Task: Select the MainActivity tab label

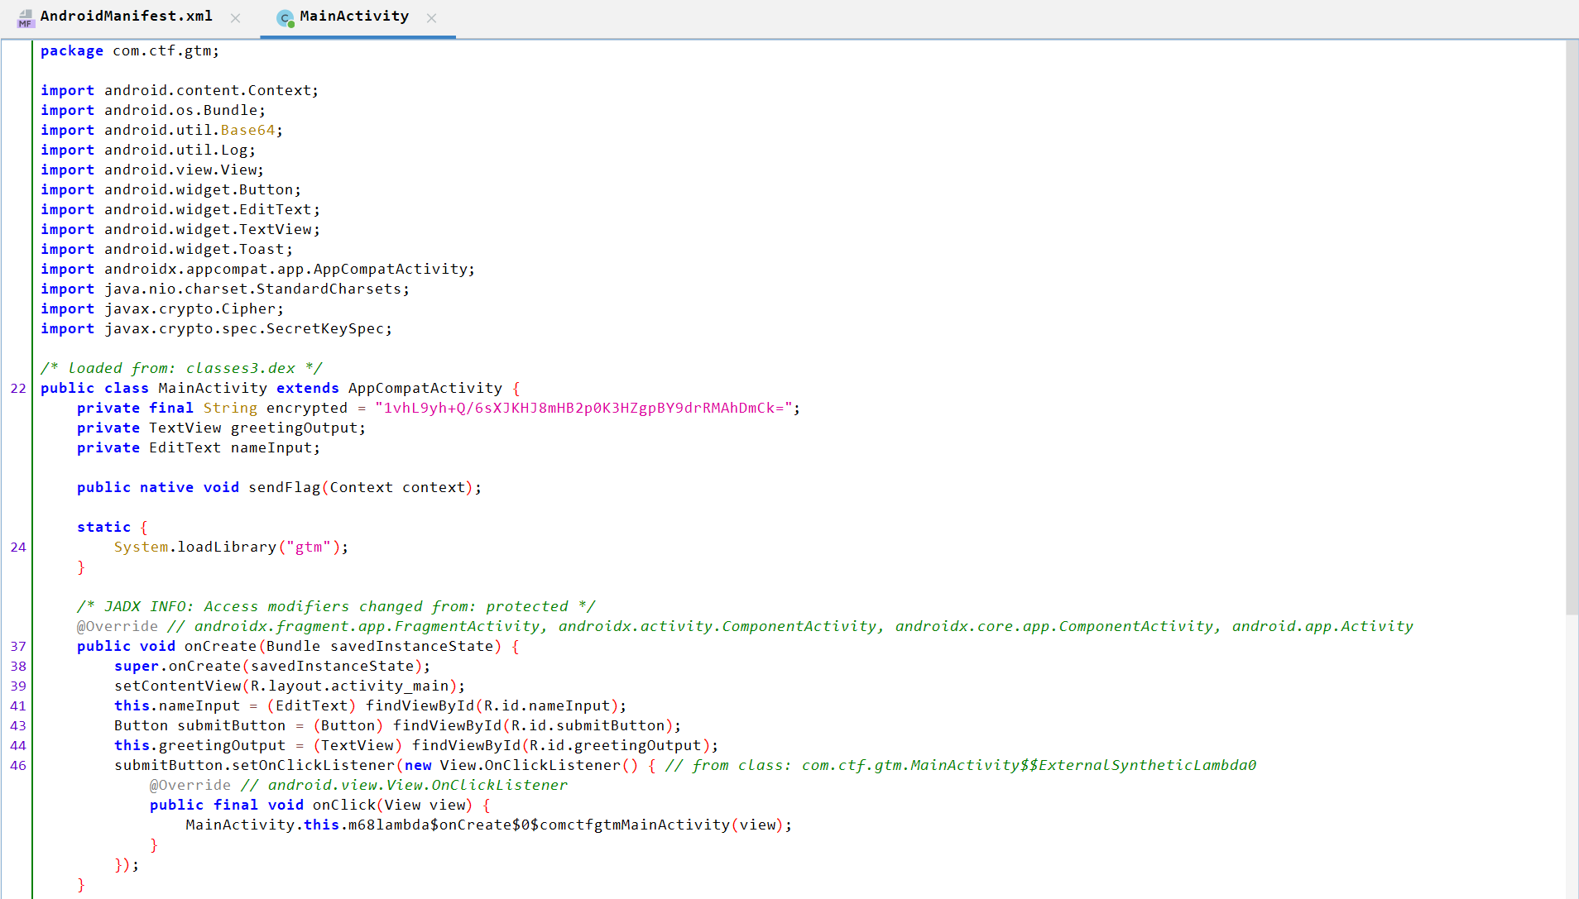Action: [x=353, y=17]
